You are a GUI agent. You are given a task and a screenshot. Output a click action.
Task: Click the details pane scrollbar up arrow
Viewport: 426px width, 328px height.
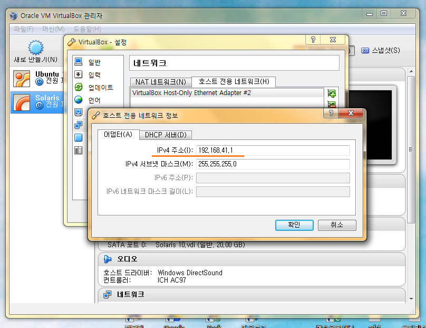click(x=411, y=72)
